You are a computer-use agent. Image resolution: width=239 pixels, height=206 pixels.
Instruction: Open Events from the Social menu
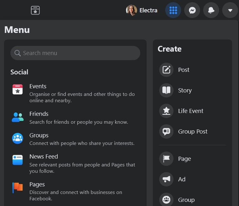point(38,86)
